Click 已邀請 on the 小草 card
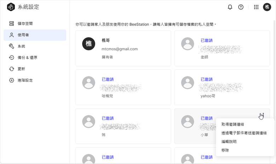 coord(207,118)
